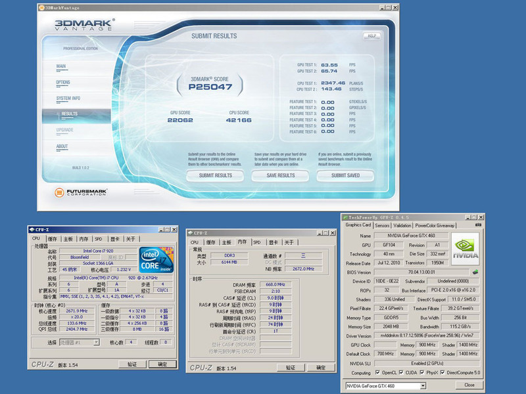Click the GPU Test 1 value 63.55
This screenshot has width=526, height=394.
click(x=329, y=65)
